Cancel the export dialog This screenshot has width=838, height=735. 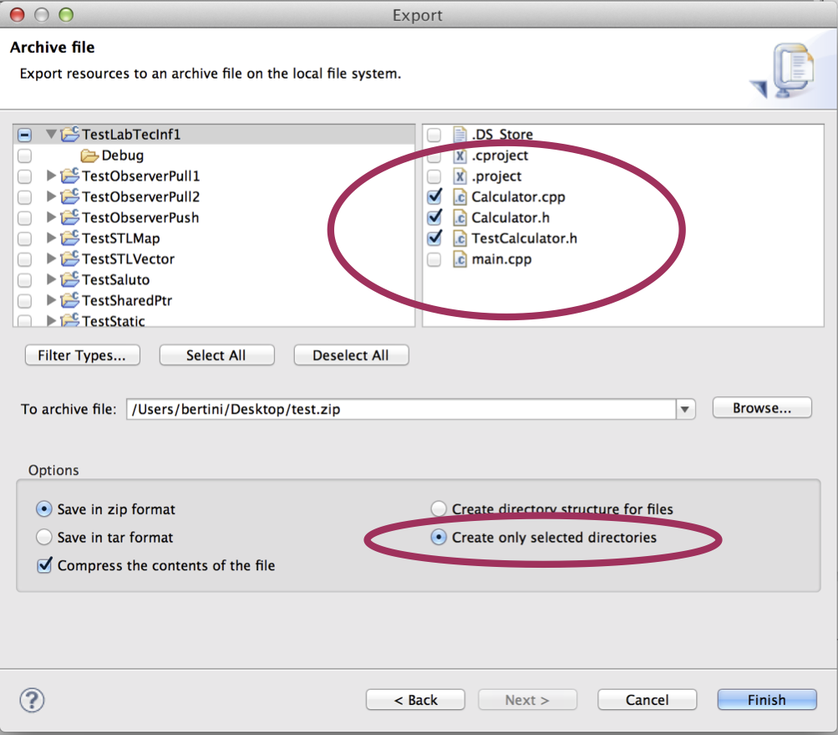[648, 700]
